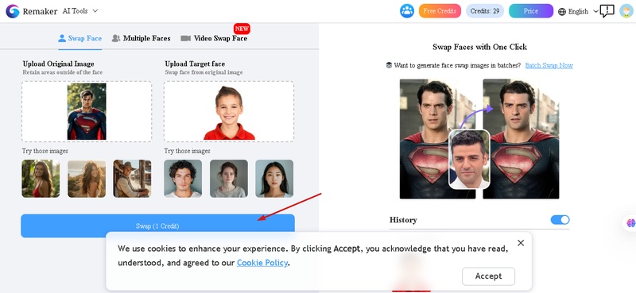Open the Price page button
The image size is (636, 293).
pyautogui.click(x=531, y=11)
